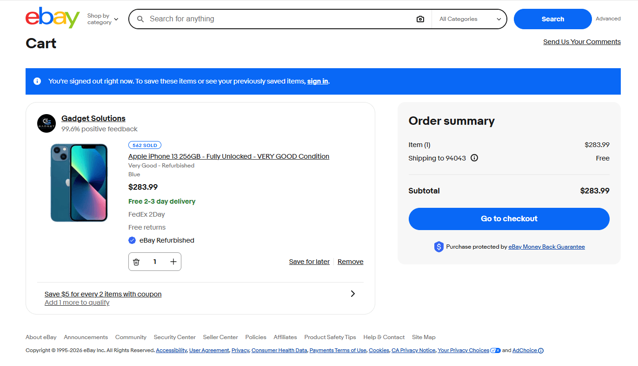Open Security Center footer link
Image resolution: width=638 pixels, height=366 pixels.
coord(175,337)
